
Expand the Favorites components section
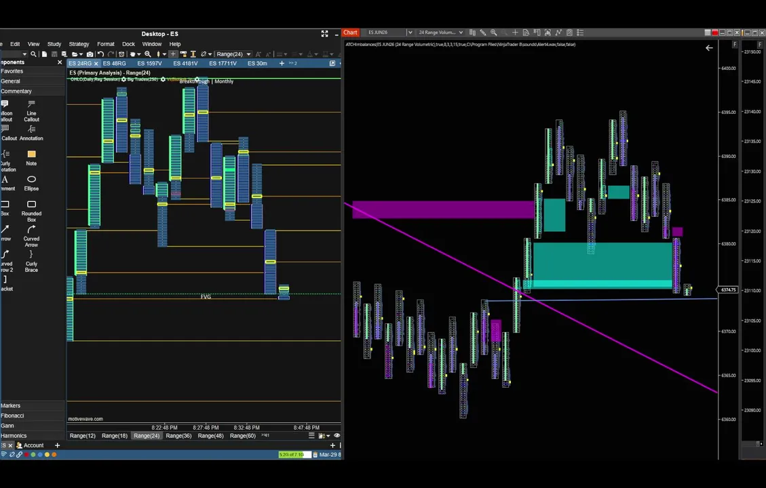(x=33, y=71)
